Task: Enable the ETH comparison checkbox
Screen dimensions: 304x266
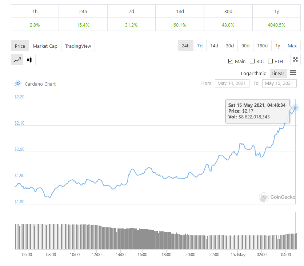Action: point(270,61)
